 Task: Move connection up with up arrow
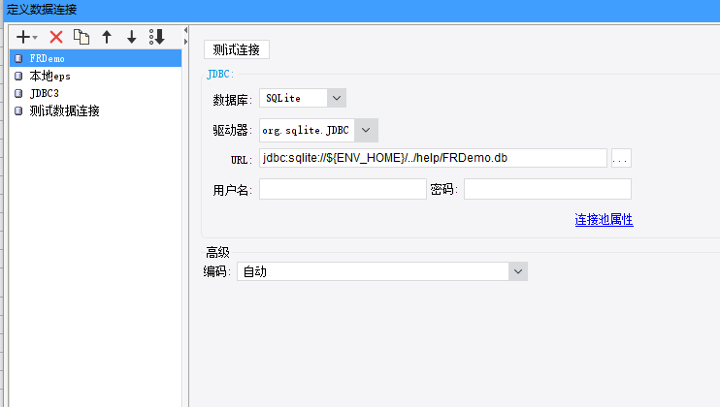pyautogui.click(x=107, y=37)
